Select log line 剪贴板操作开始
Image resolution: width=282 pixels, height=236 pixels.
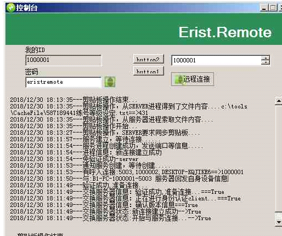tap(74, 126)
